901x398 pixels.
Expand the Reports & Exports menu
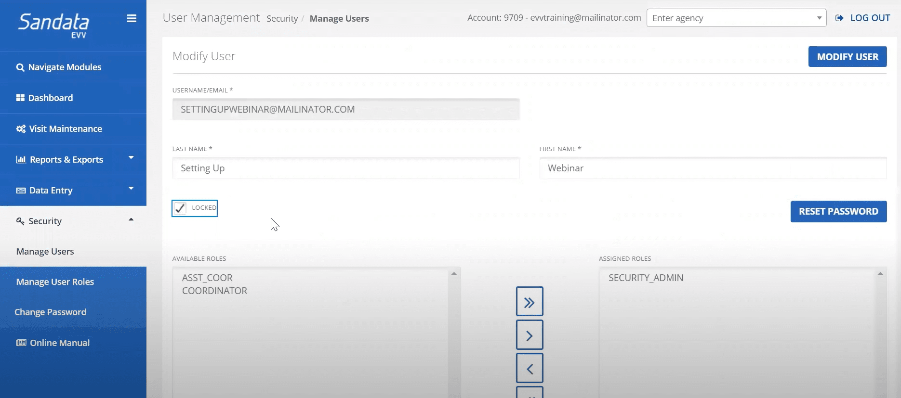[x=131, y=158]
